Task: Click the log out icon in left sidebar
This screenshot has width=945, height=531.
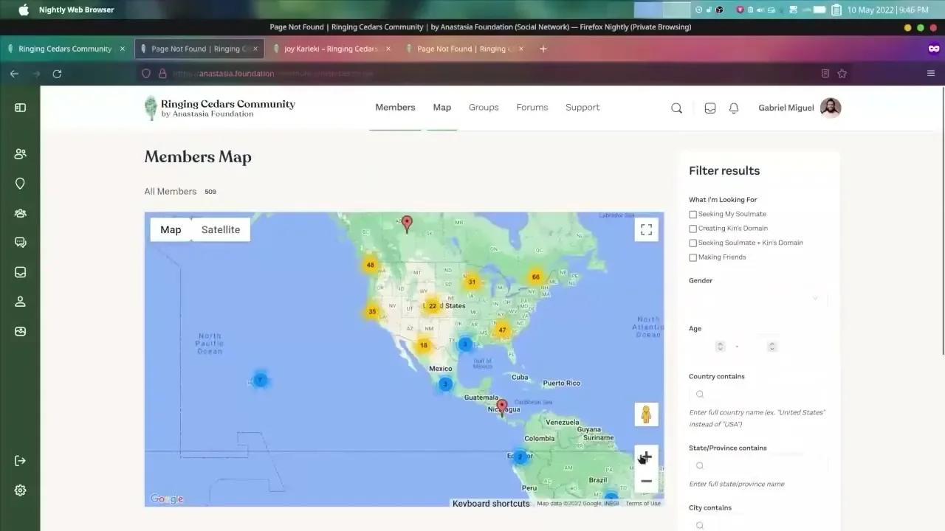Action: [x=20, y=461]
